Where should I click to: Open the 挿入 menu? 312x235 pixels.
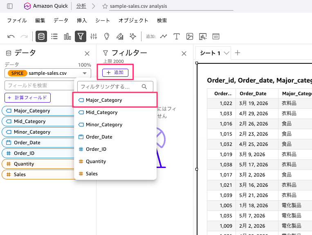[x=82, y=20]
